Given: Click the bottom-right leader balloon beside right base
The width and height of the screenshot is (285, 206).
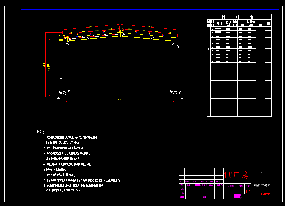Looking at the screenshot, I should click(x=182, y=99).
